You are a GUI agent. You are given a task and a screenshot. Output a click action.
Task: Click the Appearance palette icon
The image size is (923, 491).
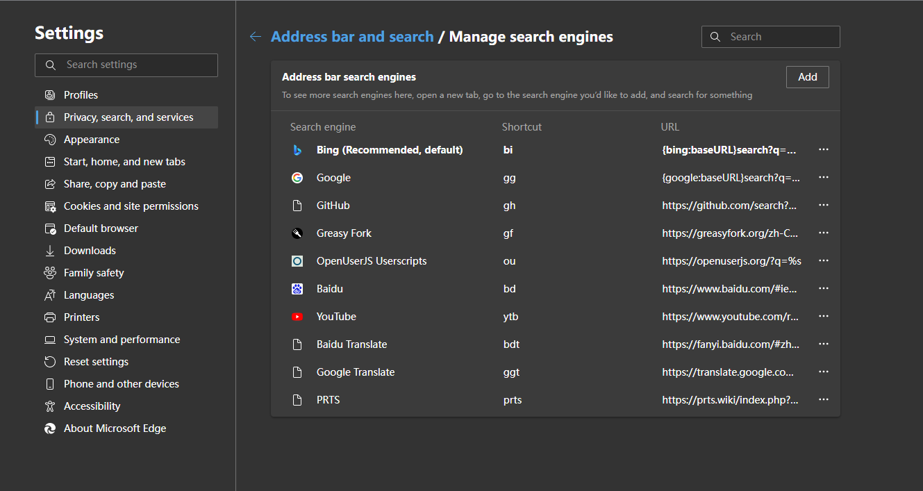[x=50, y=140]
